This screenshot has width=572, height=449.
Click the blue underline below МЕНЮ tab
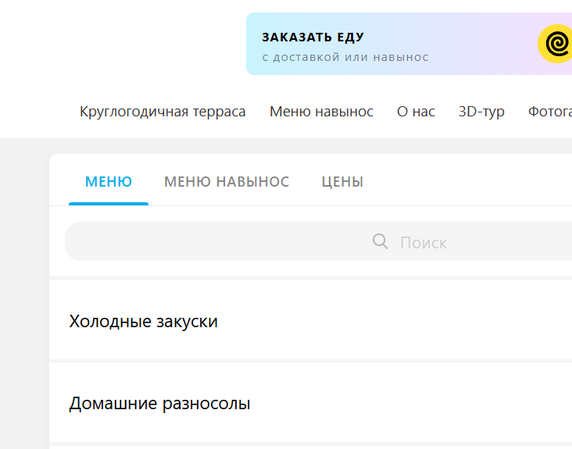click(x=109, y=203)
